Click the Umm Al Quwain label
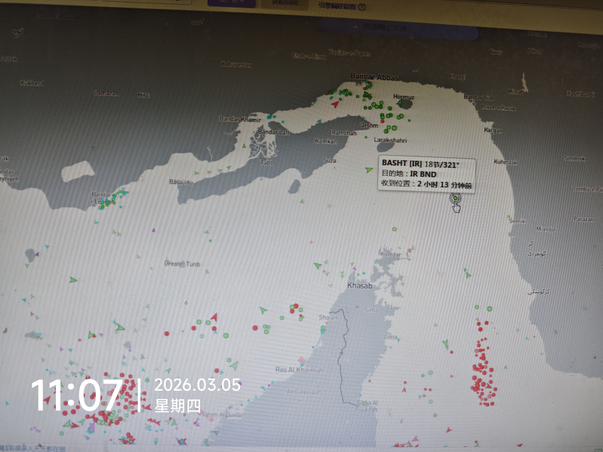Image resolution: width=603 pixels, height=452 pixels. (x=224, y=415)
